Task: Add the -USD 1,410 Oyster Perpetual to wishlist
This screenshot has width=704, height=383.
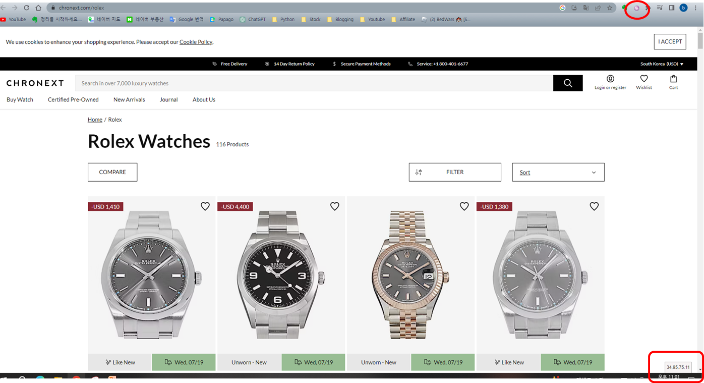Action: pyautogui.click(x=205, y=206)
